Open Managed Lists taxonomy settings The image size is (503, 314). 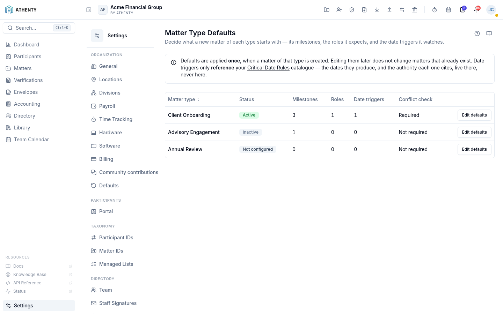pos(112,264)
